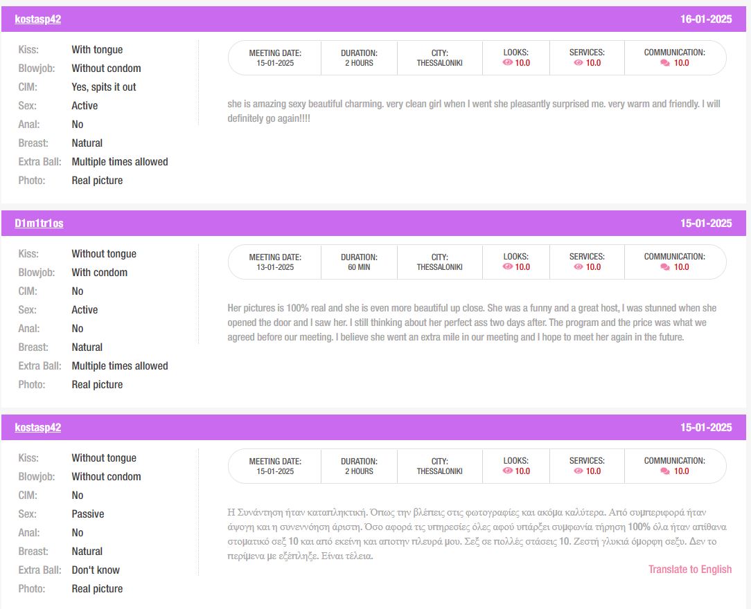The width and height of the screenshot is (751, 609).
Task: Click Communication chat icon in third review
Action: [665, 471]
